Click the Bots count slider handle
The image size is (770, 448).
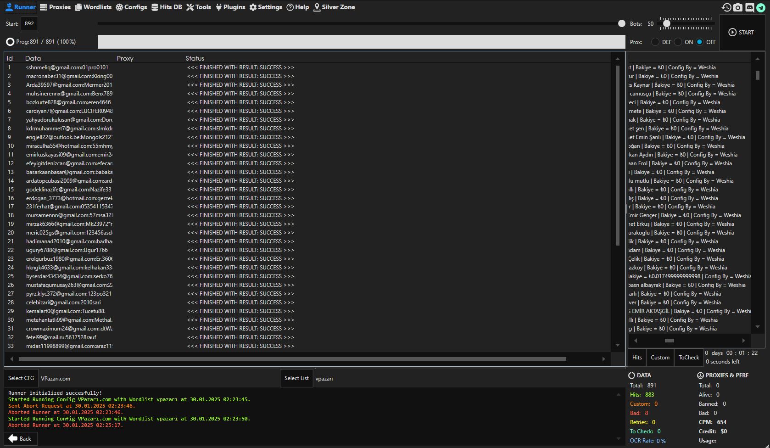[x=667, y=23]
